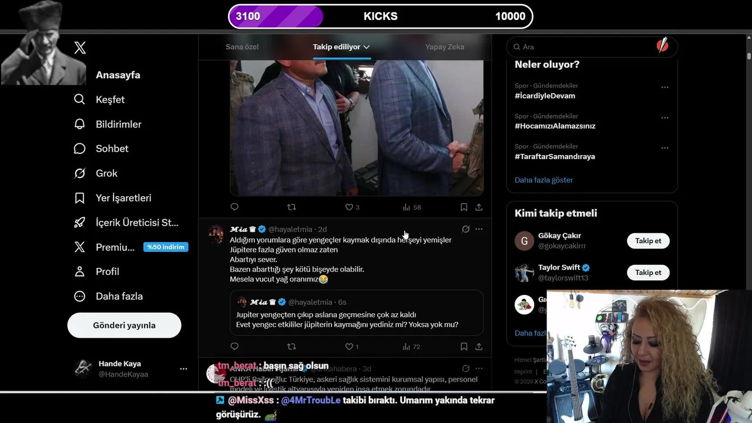Open Profil person icon

click(79, 271)
